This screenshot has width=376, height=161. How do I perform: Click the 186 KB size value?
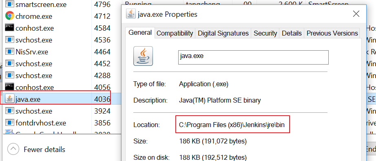[x=213, y=141]
